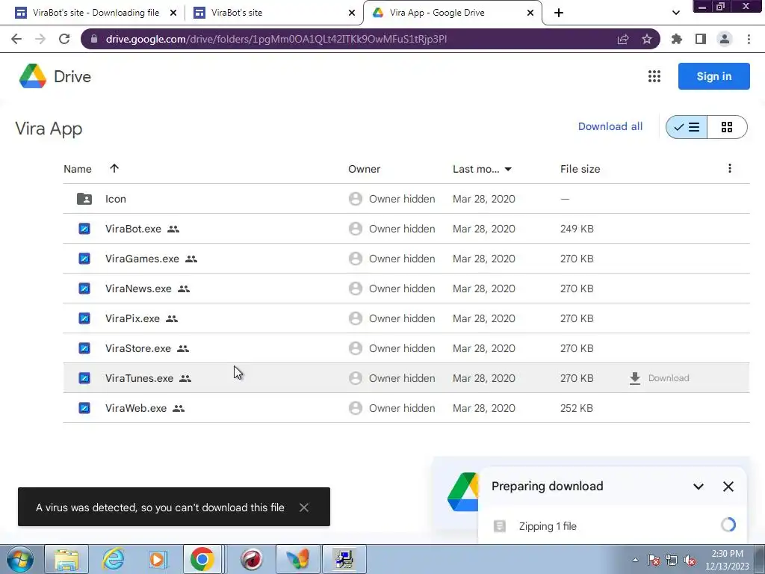
Task: Go back in browser history
Action: pos(16,39)
